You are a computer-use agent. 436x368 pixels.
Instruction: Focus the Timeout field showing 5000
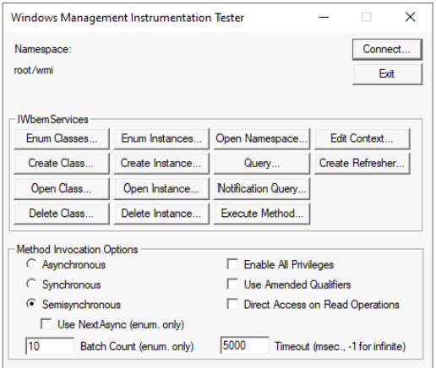[244, 345]
